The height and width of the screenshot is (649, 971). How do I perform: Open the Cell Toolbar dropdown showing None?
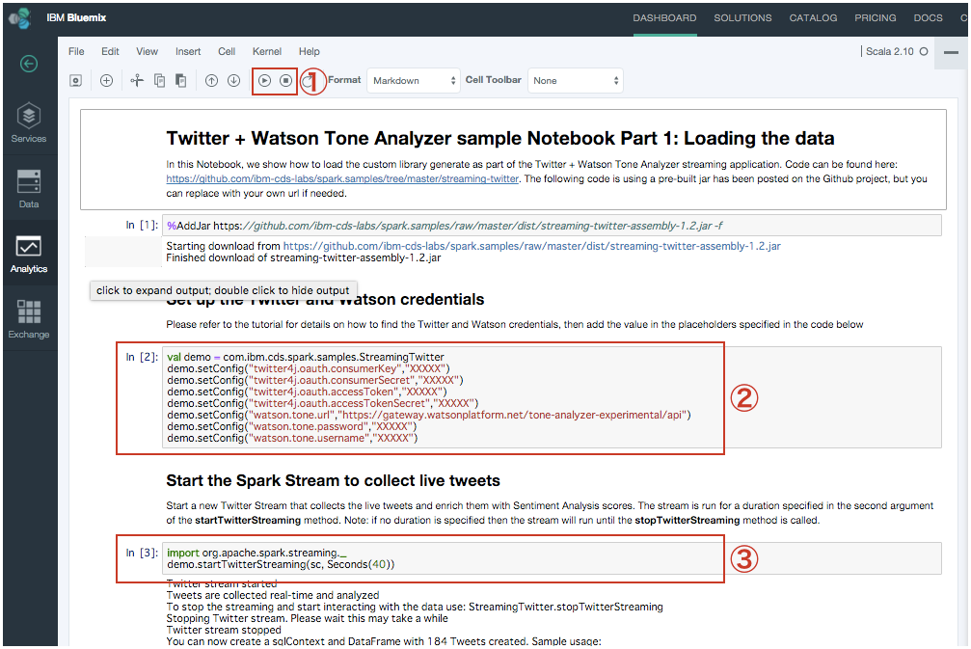pyautogui.click(x=576, y=80)
